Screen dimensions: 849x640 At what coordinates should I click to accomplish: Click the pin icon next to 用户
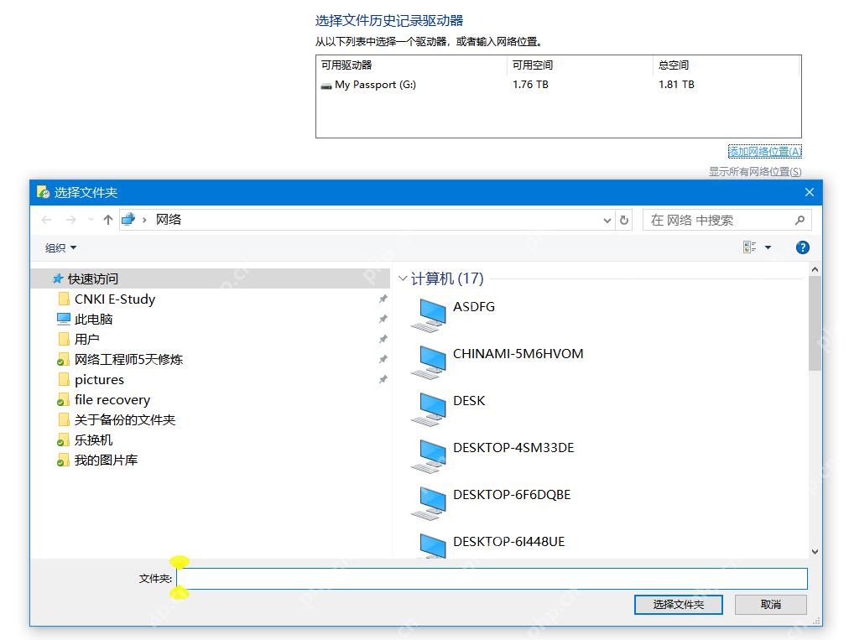[x=383, y=340]
